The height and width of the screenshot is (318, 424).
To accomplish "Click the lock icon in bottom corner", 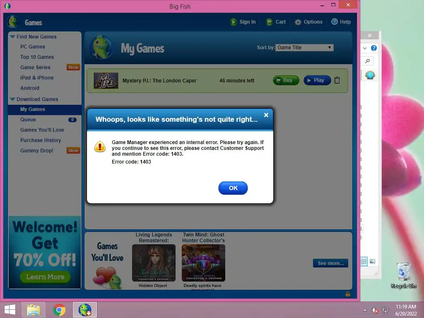I will (348, 294).
